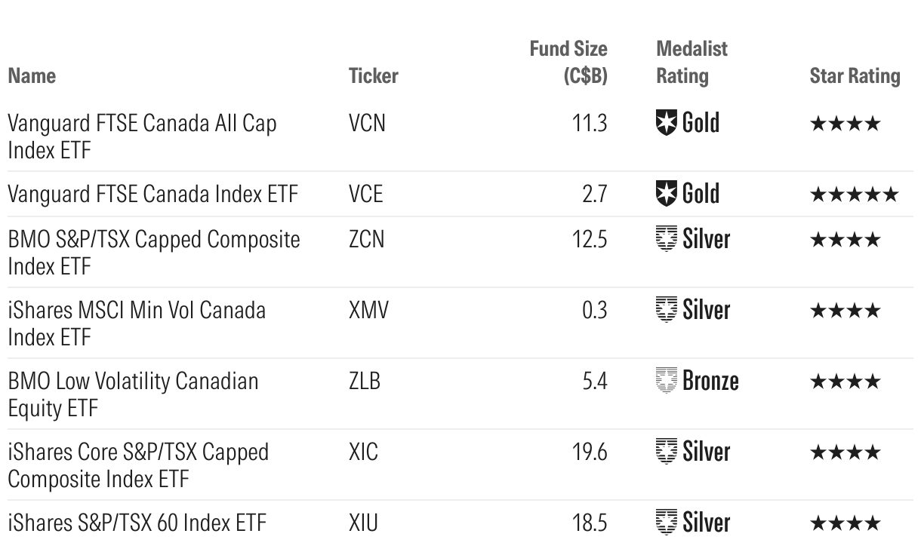Click the Gold medal icon for VCE
This screenshot has height=552, width=921.
pyautogui.click(x=667, y=194)
